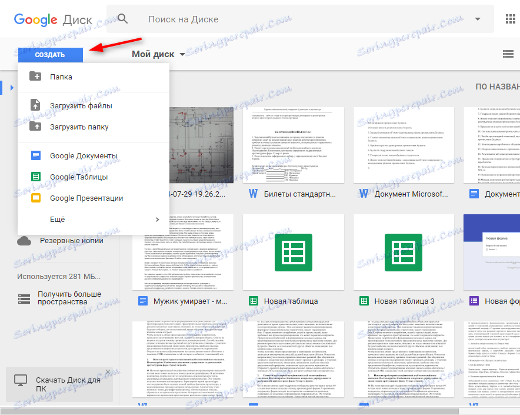Open the Новая таблица 3 thumbnail
The width and height of the screenshot is (520, 415).
404,253
